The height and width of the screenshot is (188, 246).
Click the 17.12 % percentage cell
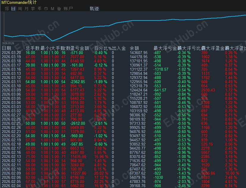[x=101, y=177]
